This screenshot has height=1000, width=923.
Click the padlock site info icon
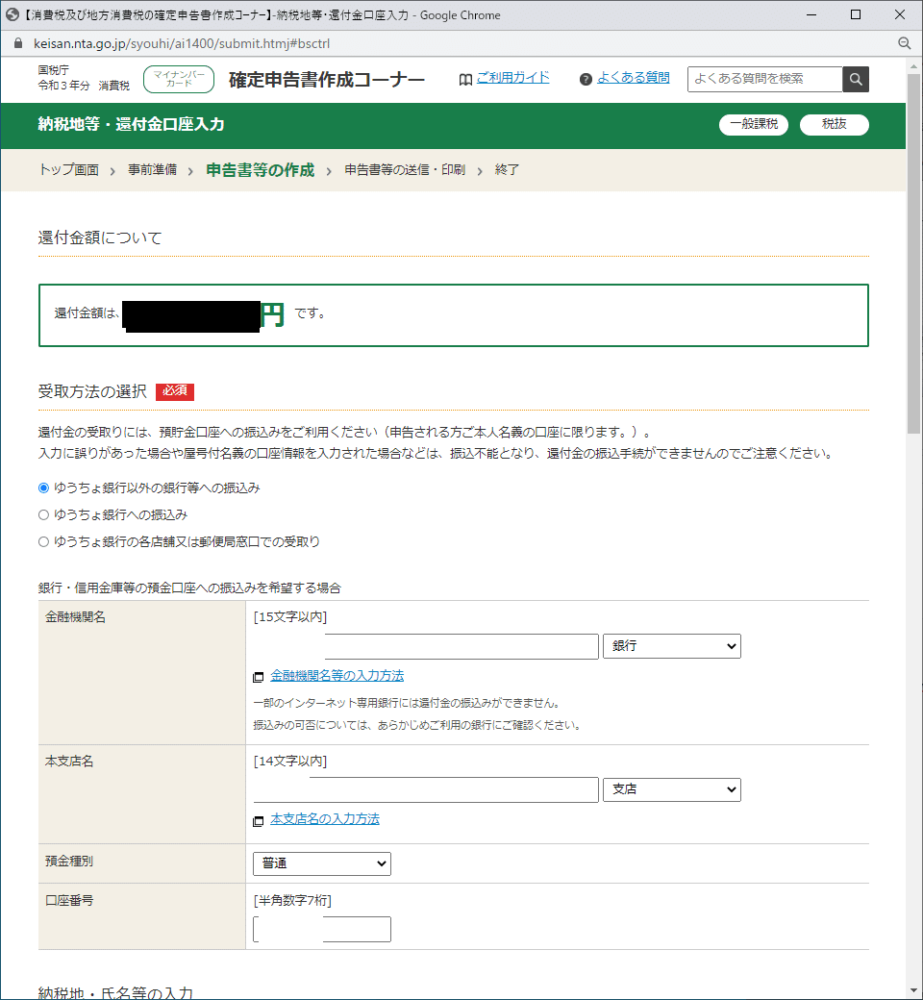tap(18, 43)
